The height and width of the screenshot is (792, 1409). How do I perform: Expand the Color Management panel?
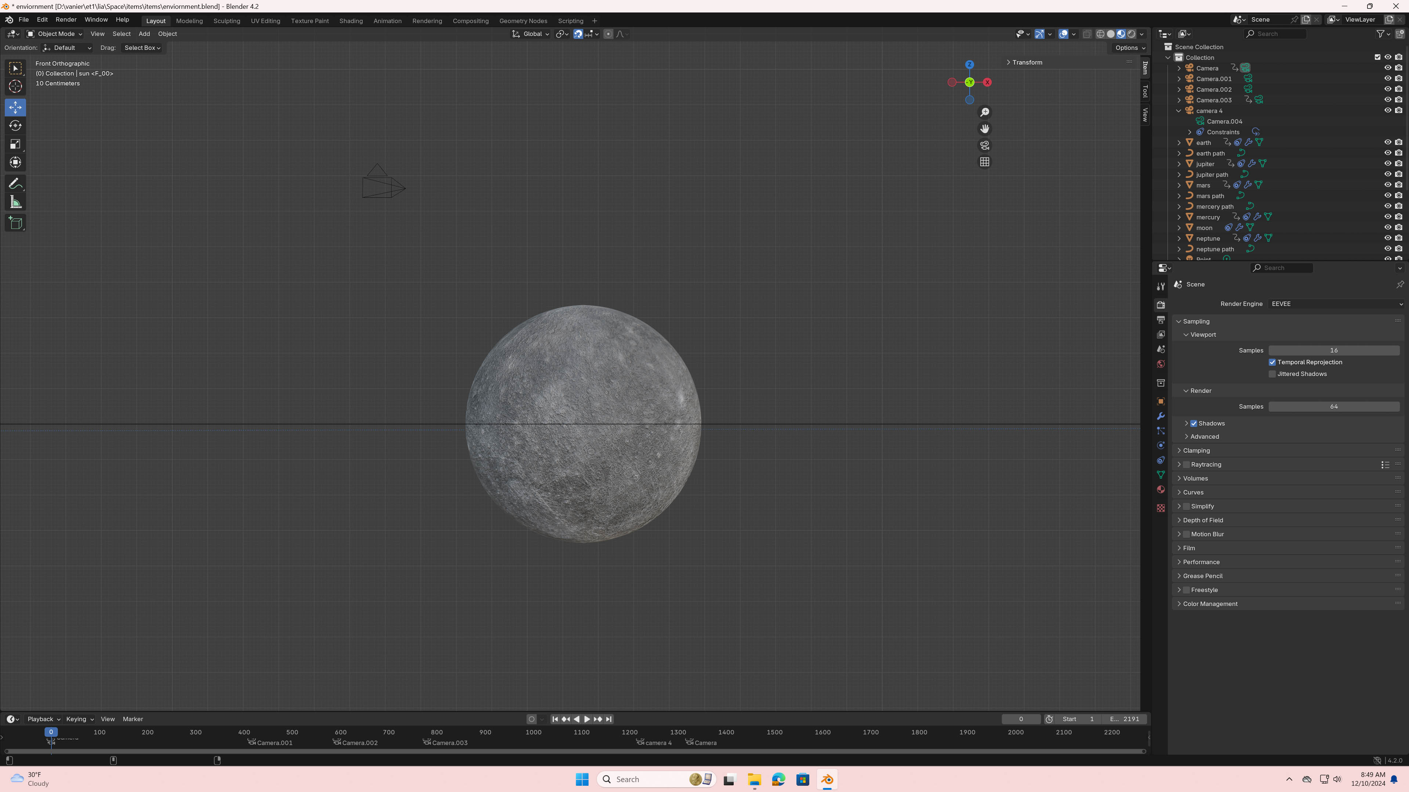tap(1210, 603)
